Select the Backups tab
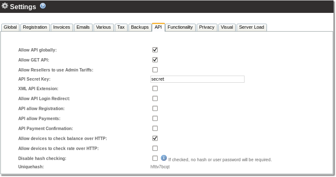The width and height of the screenshot is (336, 177). click(x=140, y=27)
